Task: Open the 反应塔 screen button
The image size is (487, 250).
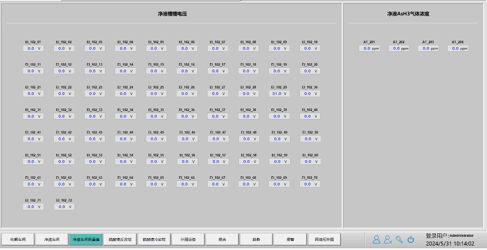Action: point(120,239)
